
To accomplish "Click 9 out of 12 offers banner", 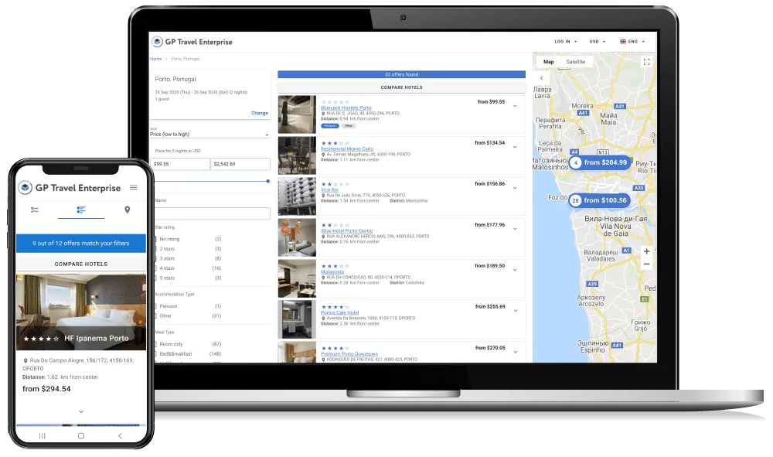I will [x=81, y=244].
